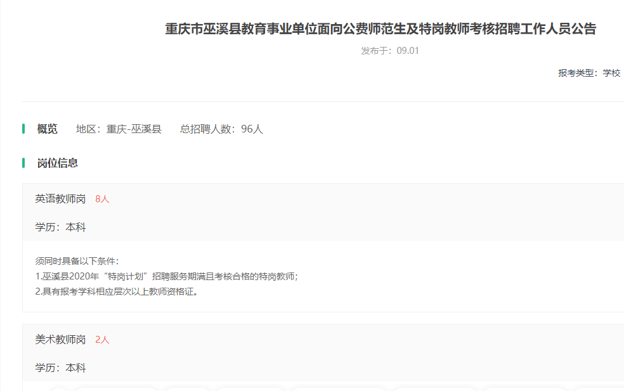Select the '岗位信息' section heading

(x=57, y=163)
